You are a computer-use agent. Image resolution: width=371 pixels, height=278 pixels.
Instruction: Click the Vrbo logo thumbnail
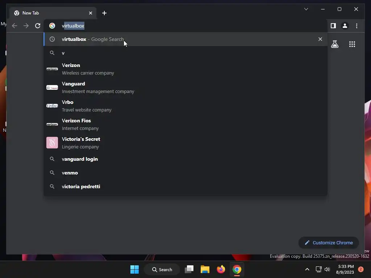click(52, 106)
